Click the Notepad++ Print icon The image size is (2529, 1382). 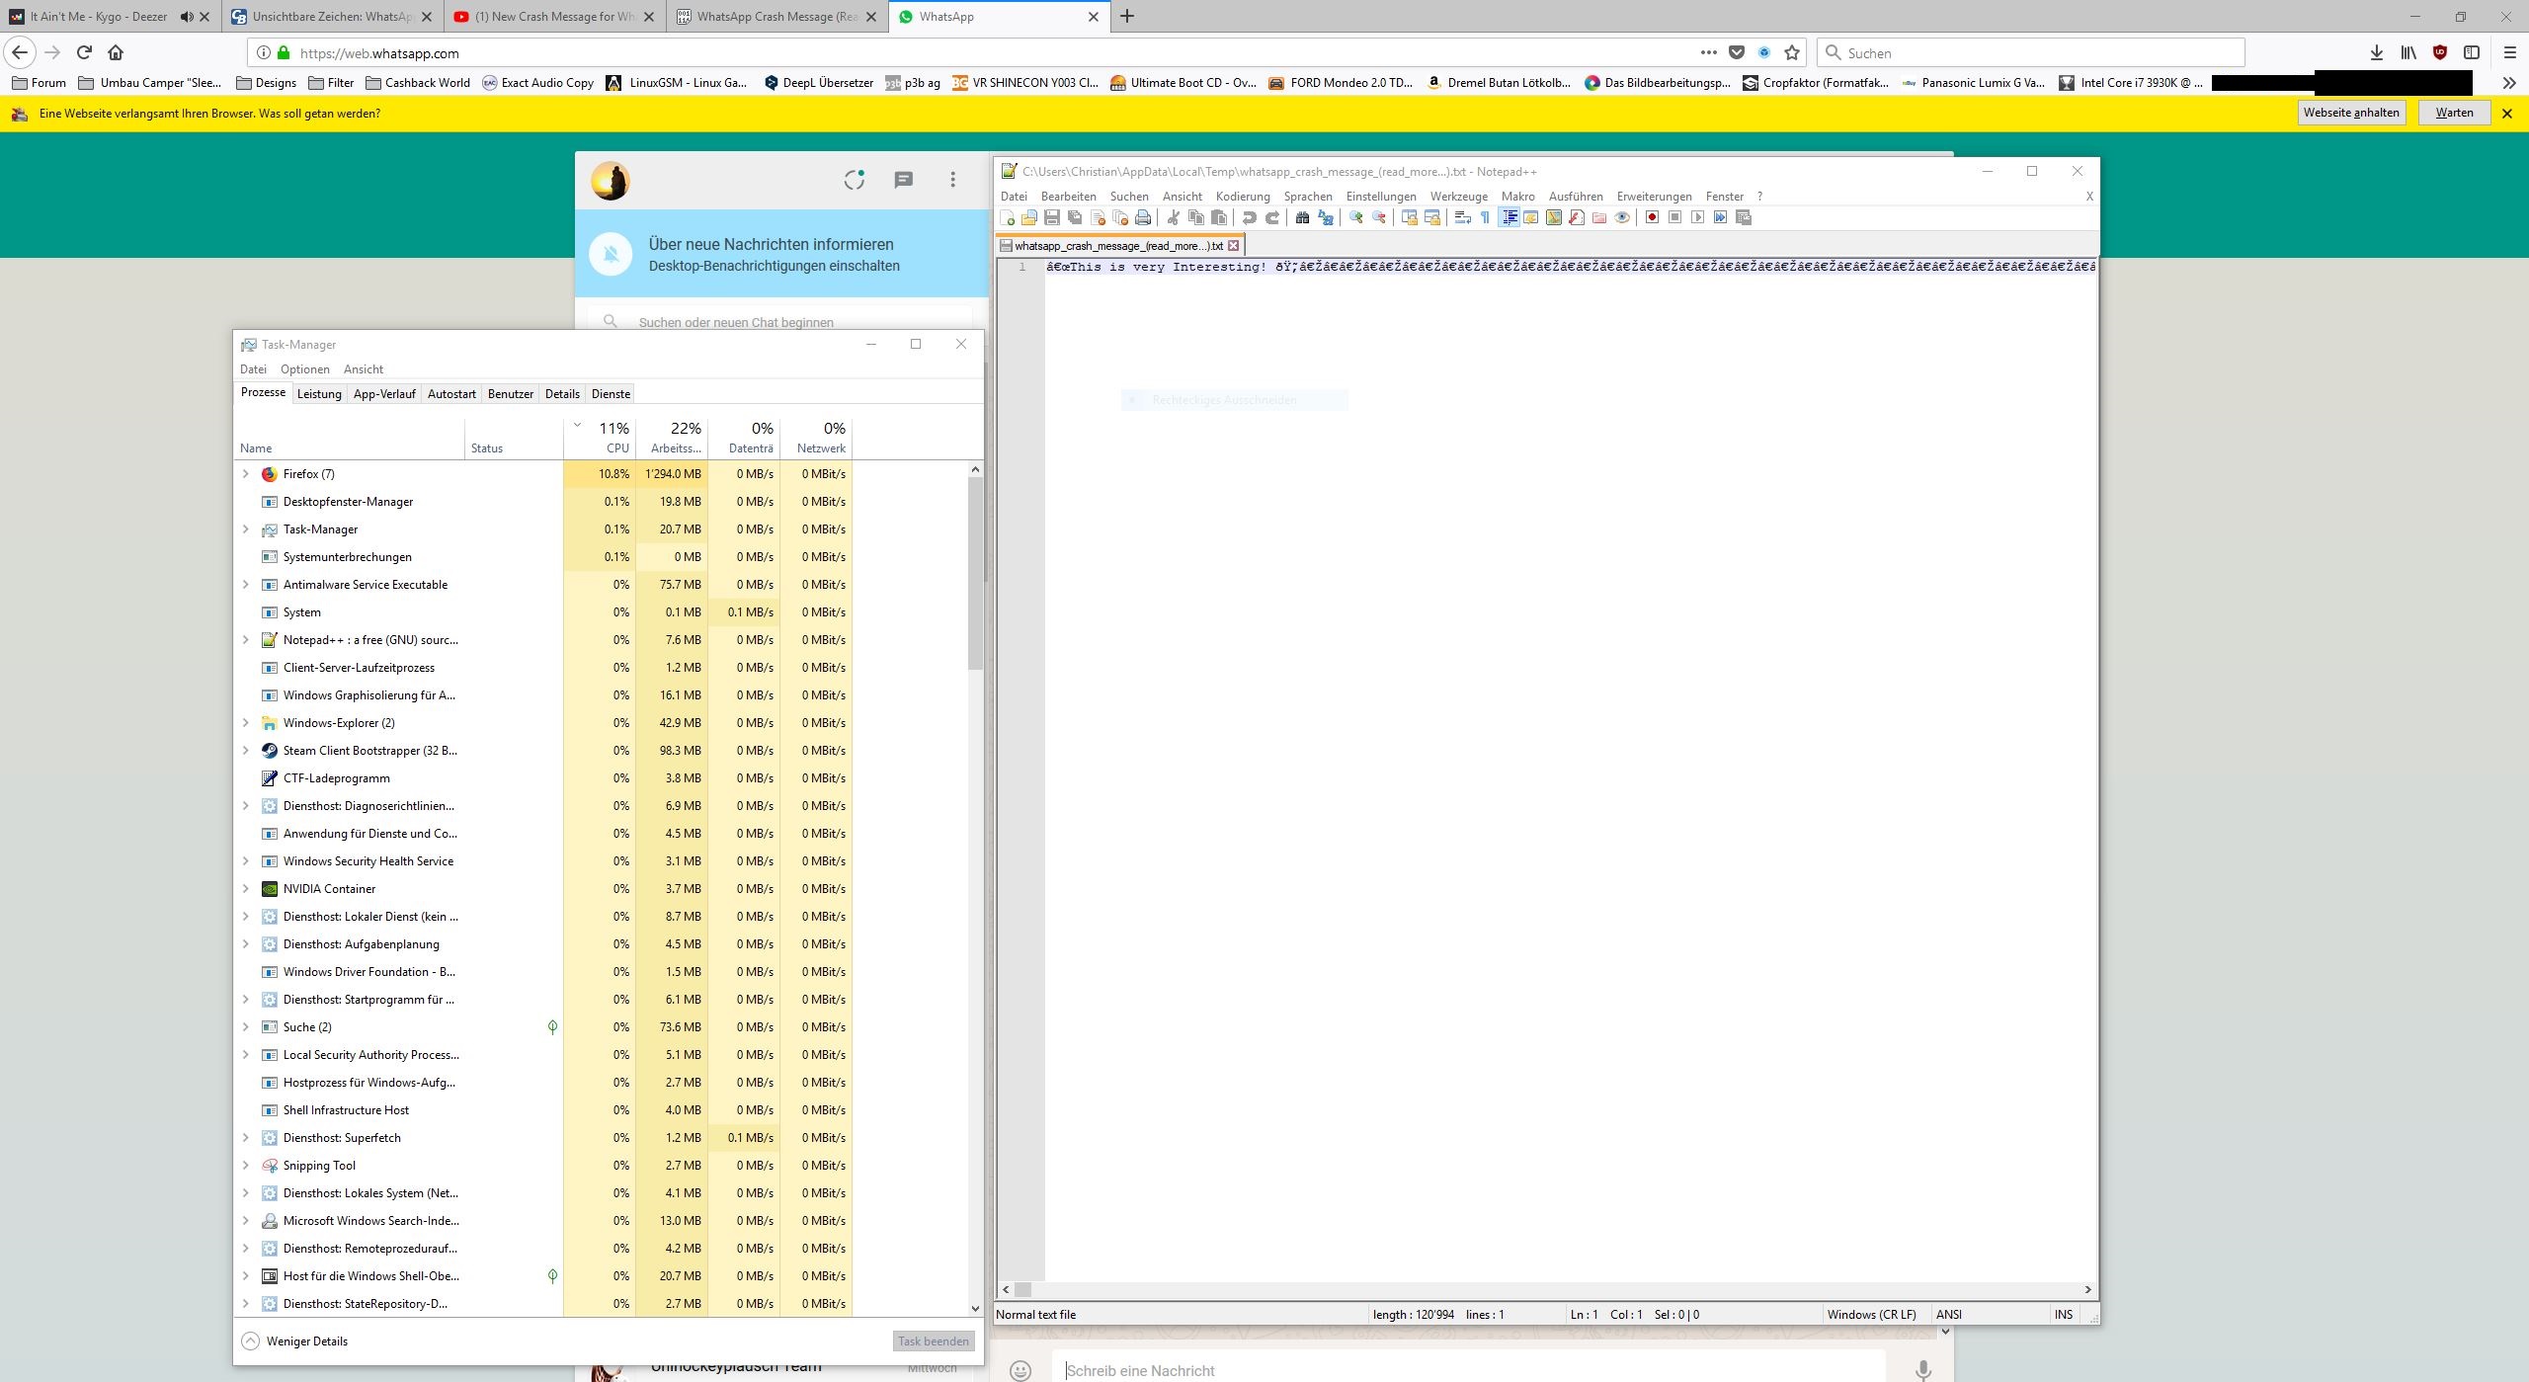(x=1143, y=217)
